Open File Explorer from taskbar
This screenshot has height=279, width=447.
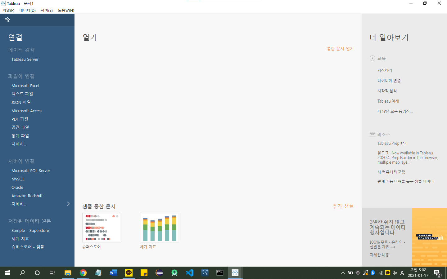point(68,273)
